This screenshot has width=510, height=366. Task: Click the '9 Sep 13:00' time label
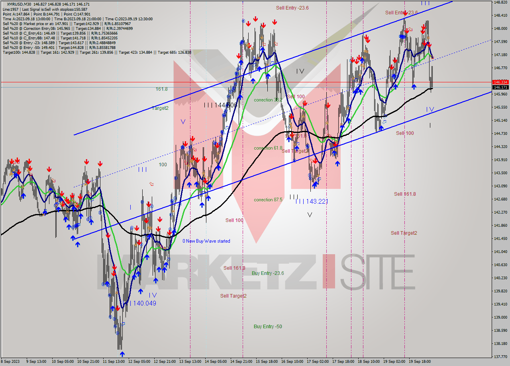(x=36, y=362)
